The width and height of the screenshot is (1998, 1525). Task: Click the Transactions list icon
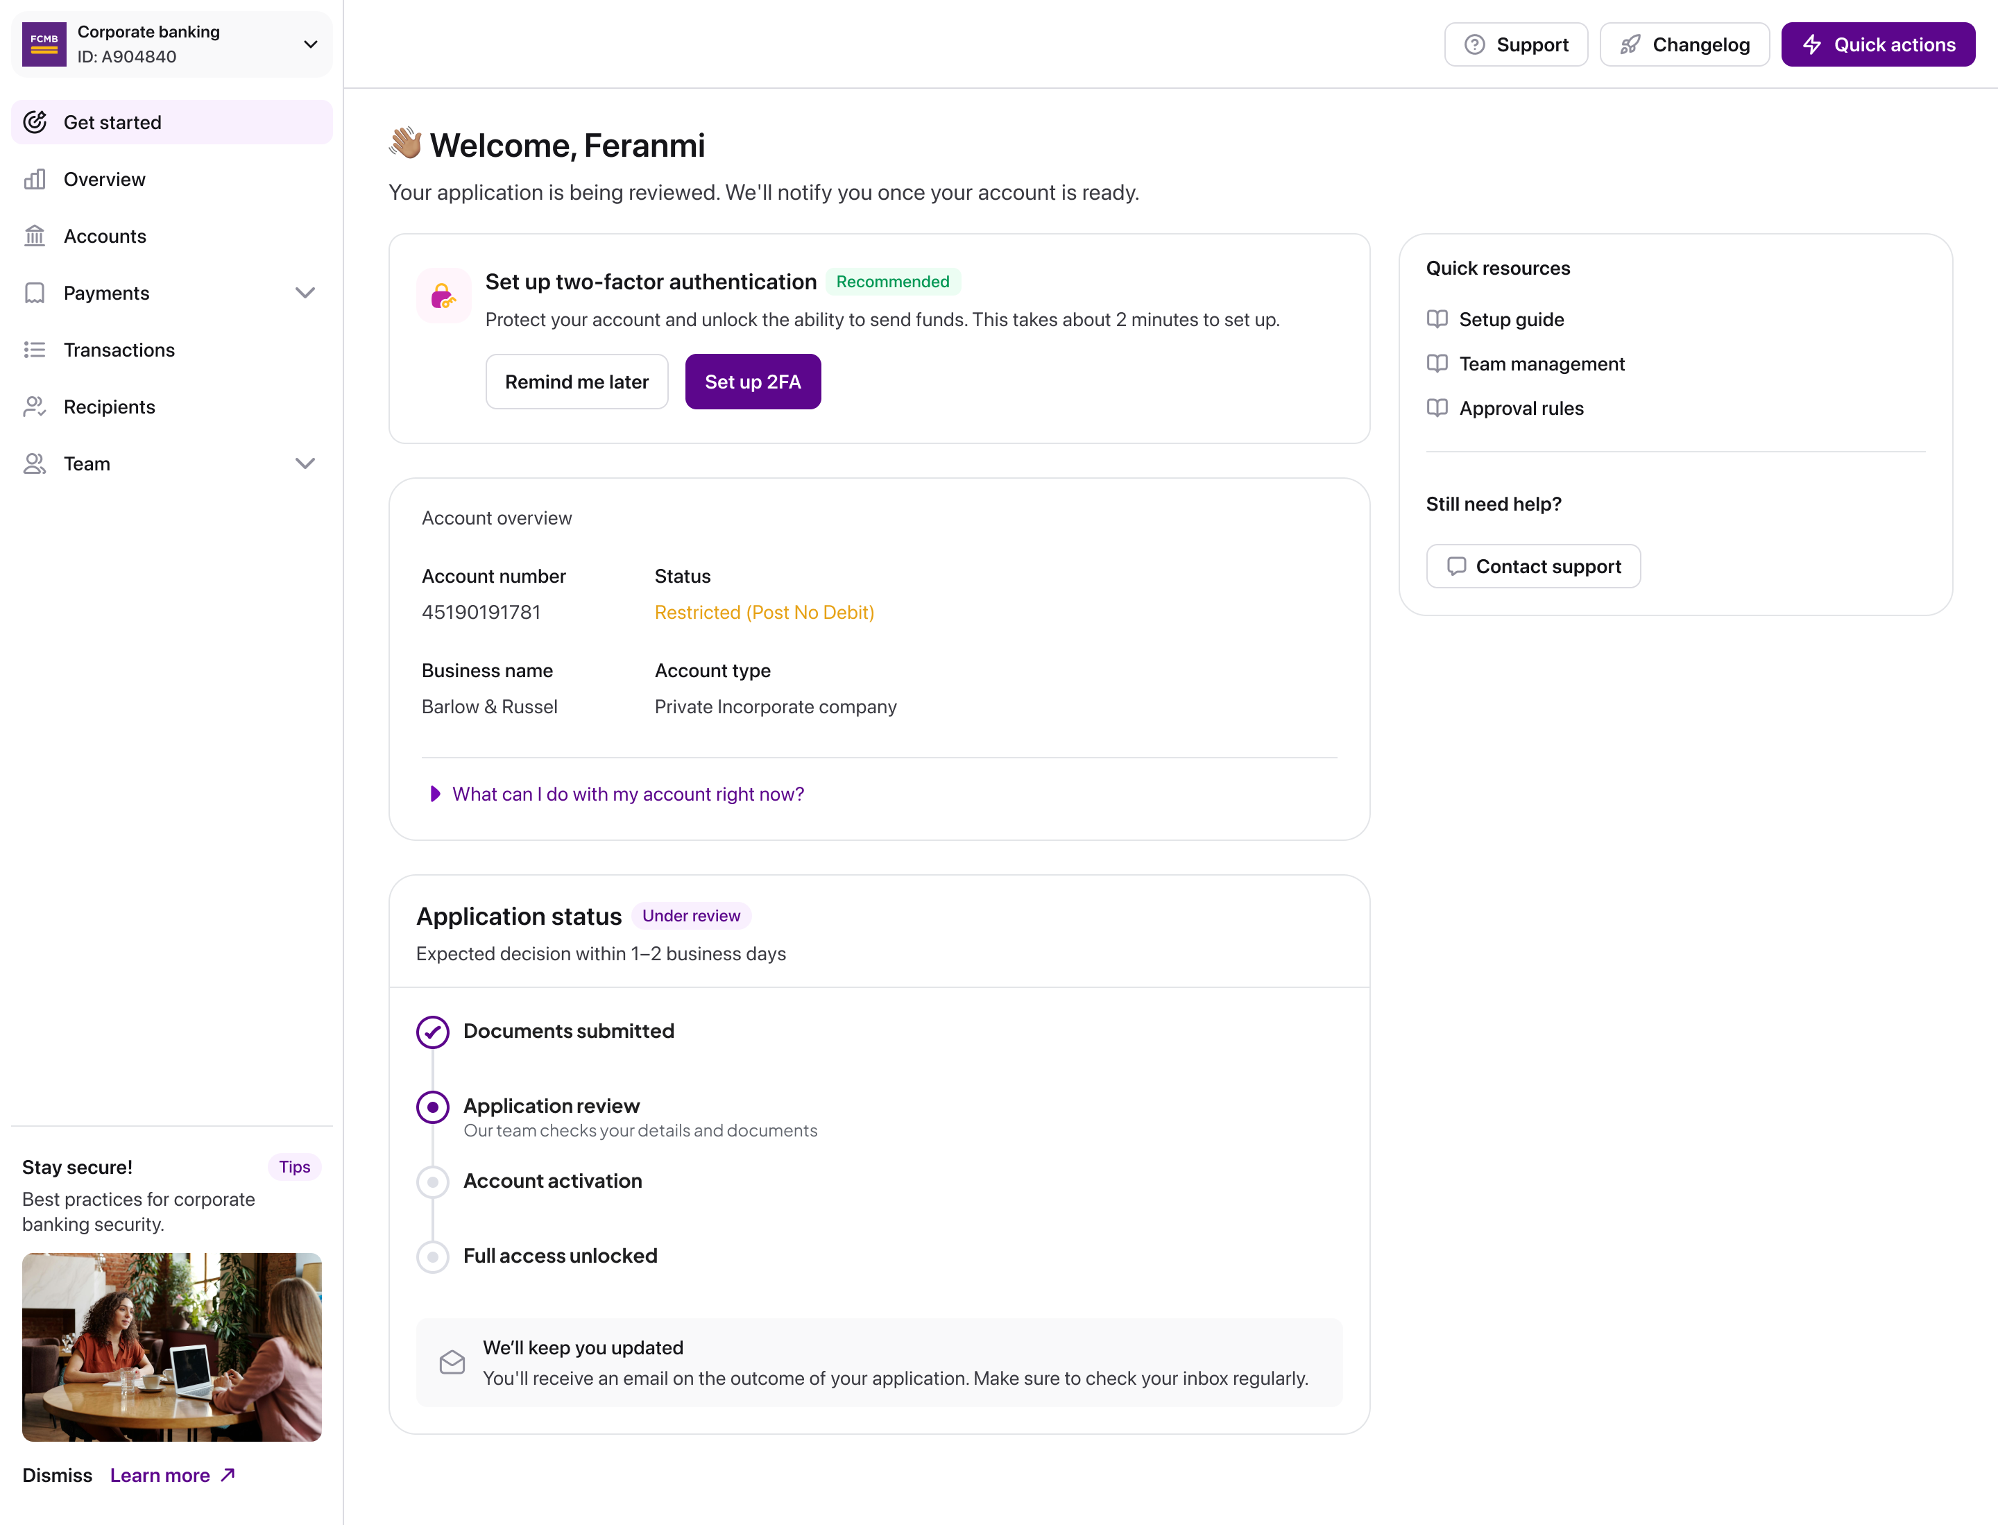(x=35, y=350)
